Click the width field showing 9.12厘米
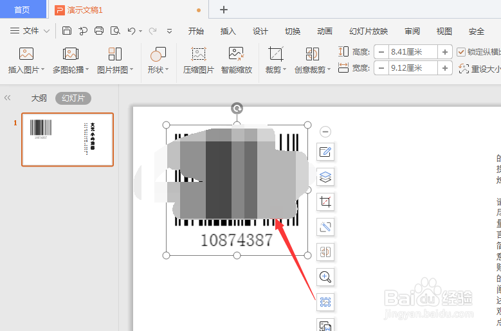This screenshot has width=501, height=331. (413, 68)
